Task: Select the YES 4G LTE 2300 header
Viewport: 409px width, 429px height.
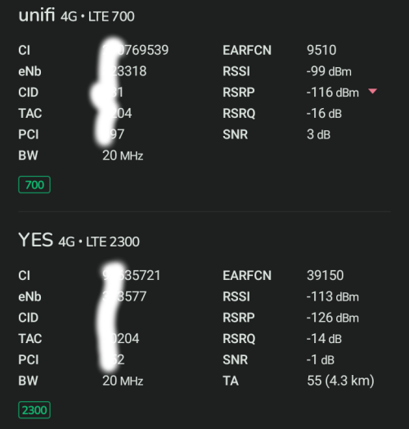Action: pyautogui.click(x=79, y=241)
